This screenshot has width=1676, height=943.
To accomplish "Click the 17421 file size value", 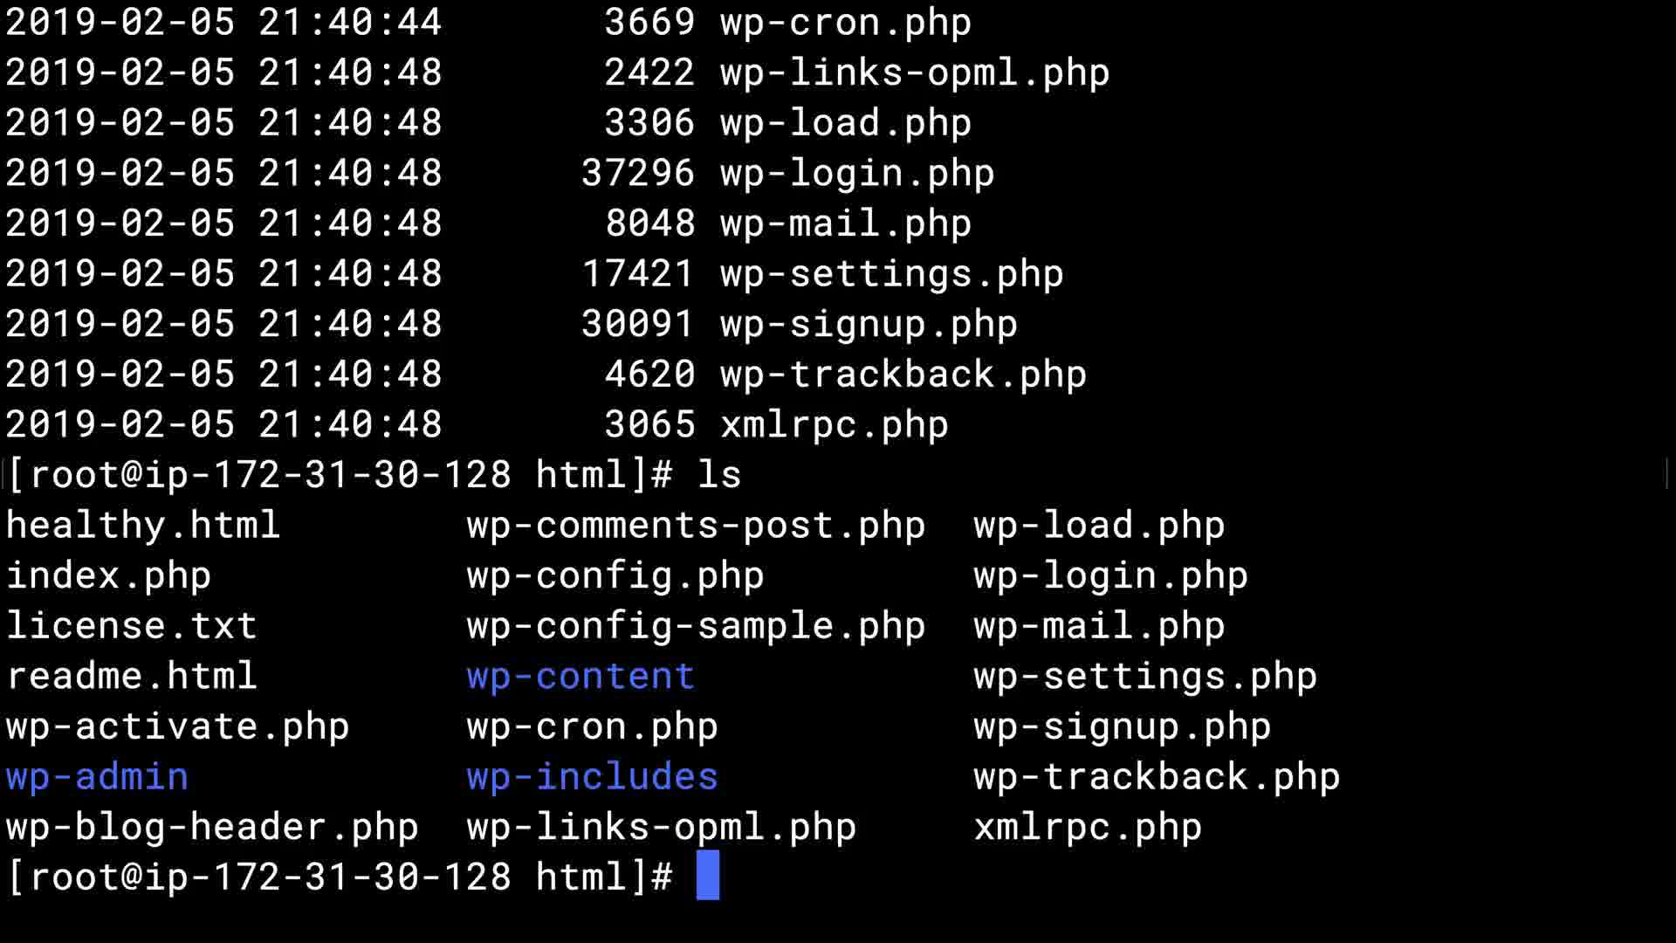I will click(x=638, y=273).
